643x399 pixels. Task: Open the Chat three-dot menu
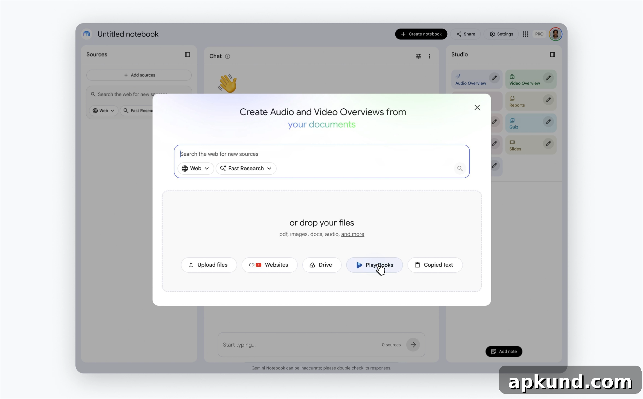point(429,56)
